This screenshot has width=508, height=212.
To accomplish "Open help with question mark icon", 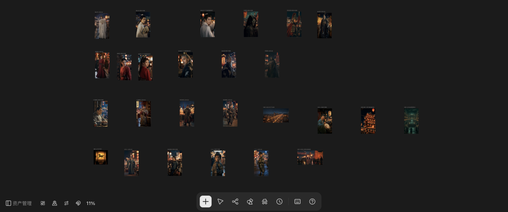I will click(x=312, y=202).
